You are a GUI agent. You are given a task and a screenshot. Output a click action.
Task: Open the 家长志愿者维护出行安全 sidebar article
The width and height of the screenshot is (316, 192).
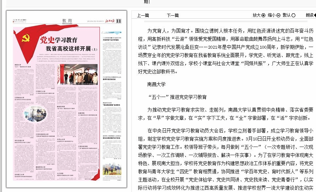[x=112, y=138]
